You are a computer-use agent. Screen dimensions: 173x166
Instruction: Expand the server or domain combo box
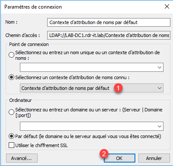pyautogui.click(x=160, y=126)
